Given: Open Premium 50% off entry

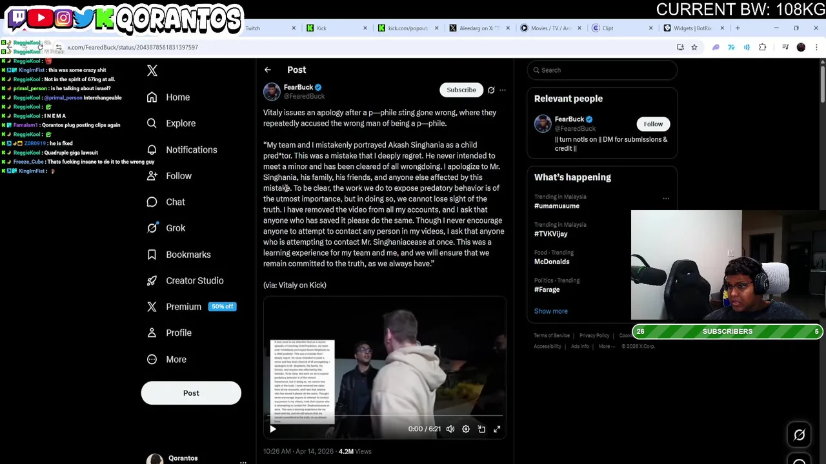Looking at the screenshot, I should click(x=191, y=307).
